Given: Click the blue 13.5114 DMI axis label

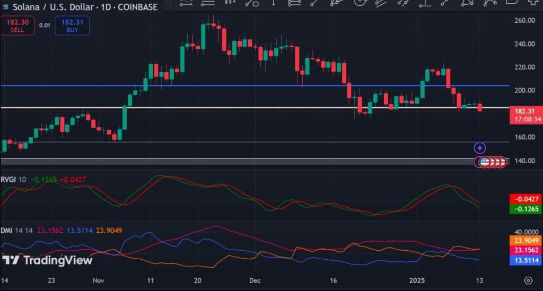Looking at the screenshot, I should pos(526,260).
